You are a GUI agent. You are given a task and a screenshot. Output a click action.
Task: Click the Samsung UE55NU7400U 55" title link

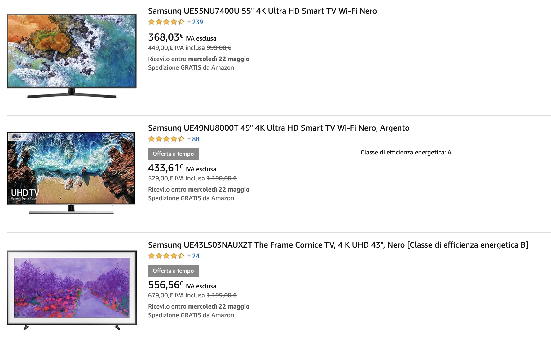pyautogui.click(x=262, y=11)
